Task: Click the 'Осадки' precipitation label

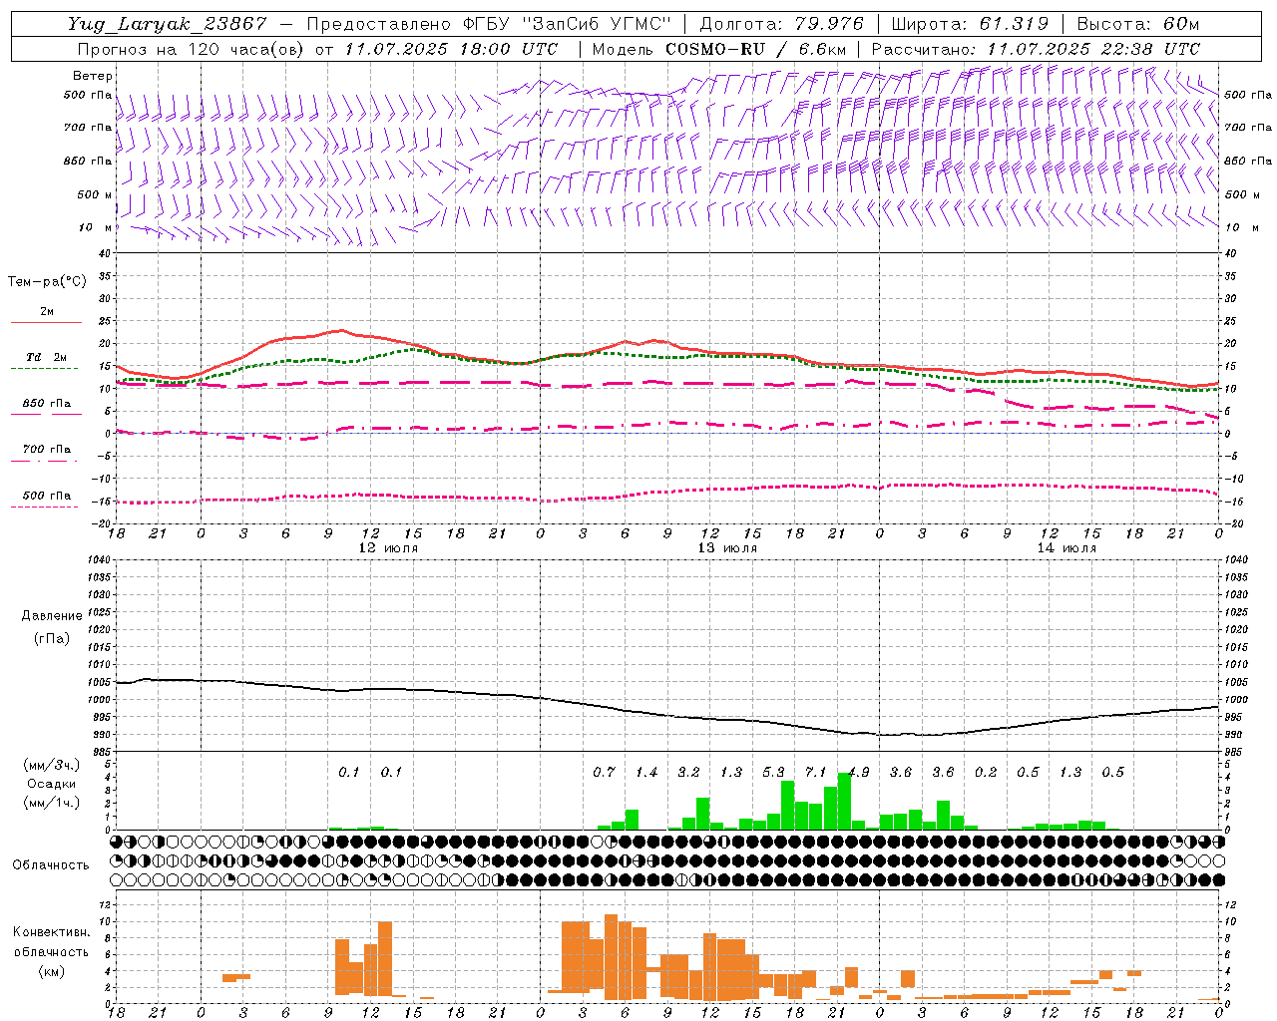Action: [51, 784]
